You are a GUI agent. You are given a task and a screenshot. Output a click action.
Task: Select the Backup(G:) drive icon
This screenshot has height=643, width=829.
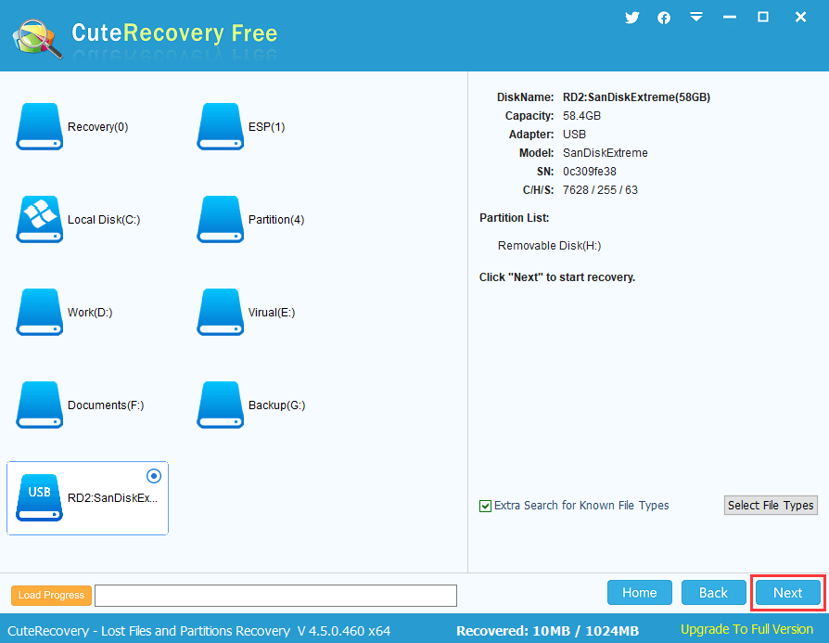(220, 405)
